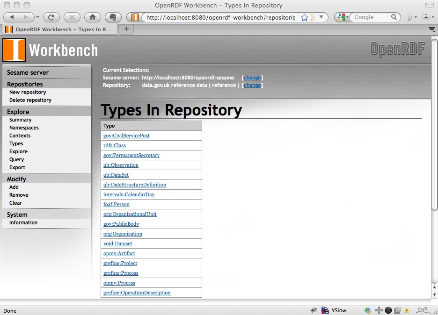Change the Repository selection
This screenshot has height=315, width=438.
click(x=252, y=85)
